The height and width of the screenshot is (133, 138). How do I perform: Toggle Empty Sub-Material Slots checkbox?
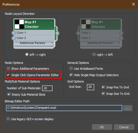click(9, 94)
